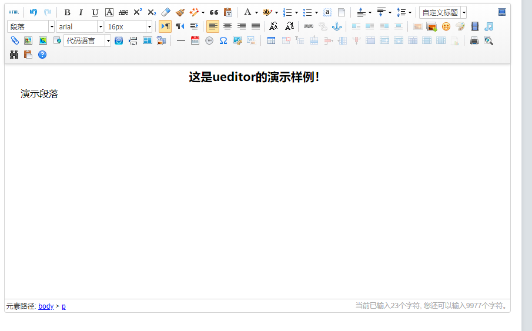Open search and replace binoculars
Screen dimensions: 532x331
coord(14,55)
